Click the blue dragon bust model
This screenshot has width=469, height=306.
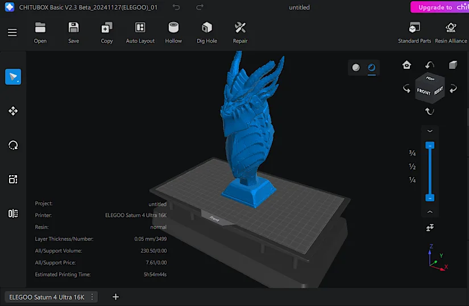(250, 129)
